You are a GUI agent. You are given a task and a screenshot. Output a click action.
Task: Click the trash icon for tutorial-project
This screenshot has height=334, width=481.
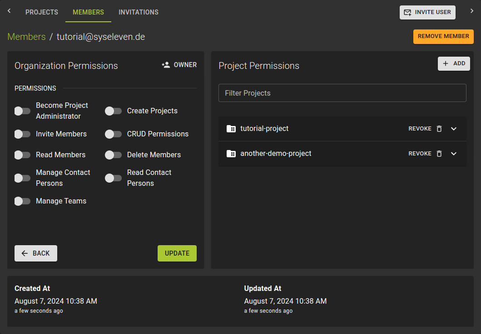point(439,129)
